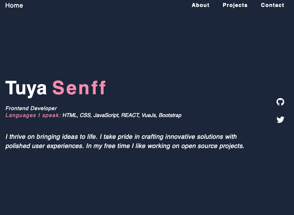Click the pink Senff text
Viewport: 294px width, 215px height.
click(x=80, y=87)
